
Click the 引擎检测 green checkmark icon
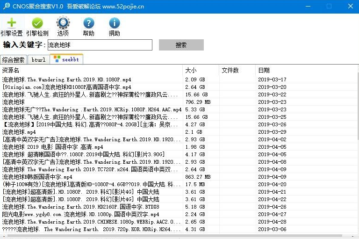tap(37, 23)
